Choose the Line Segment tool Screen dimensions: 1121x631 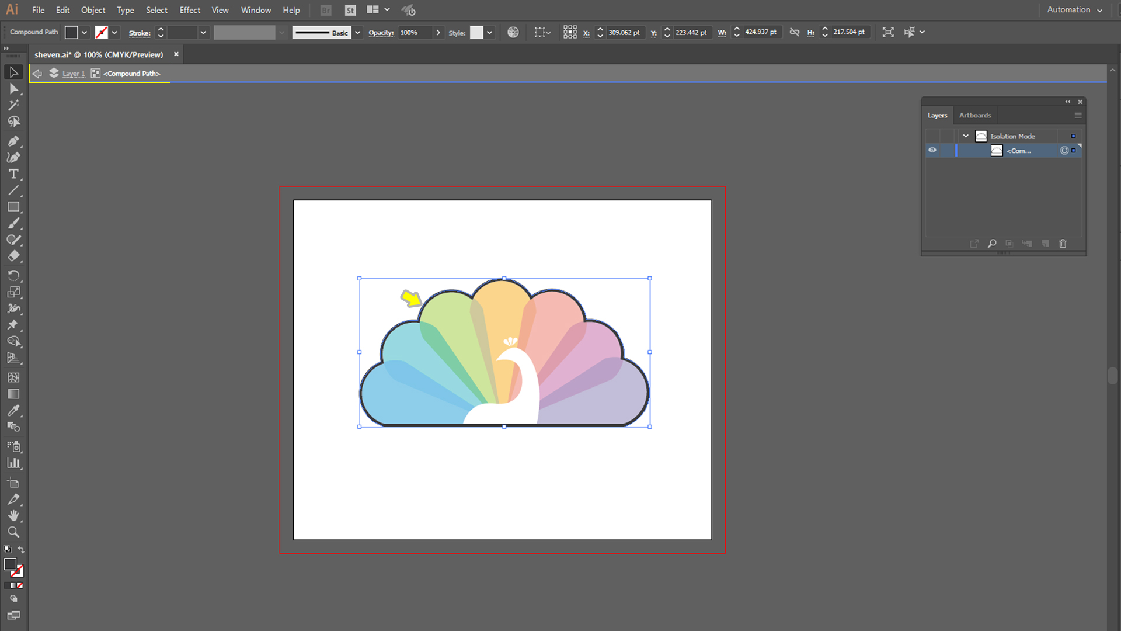point(13,190)
